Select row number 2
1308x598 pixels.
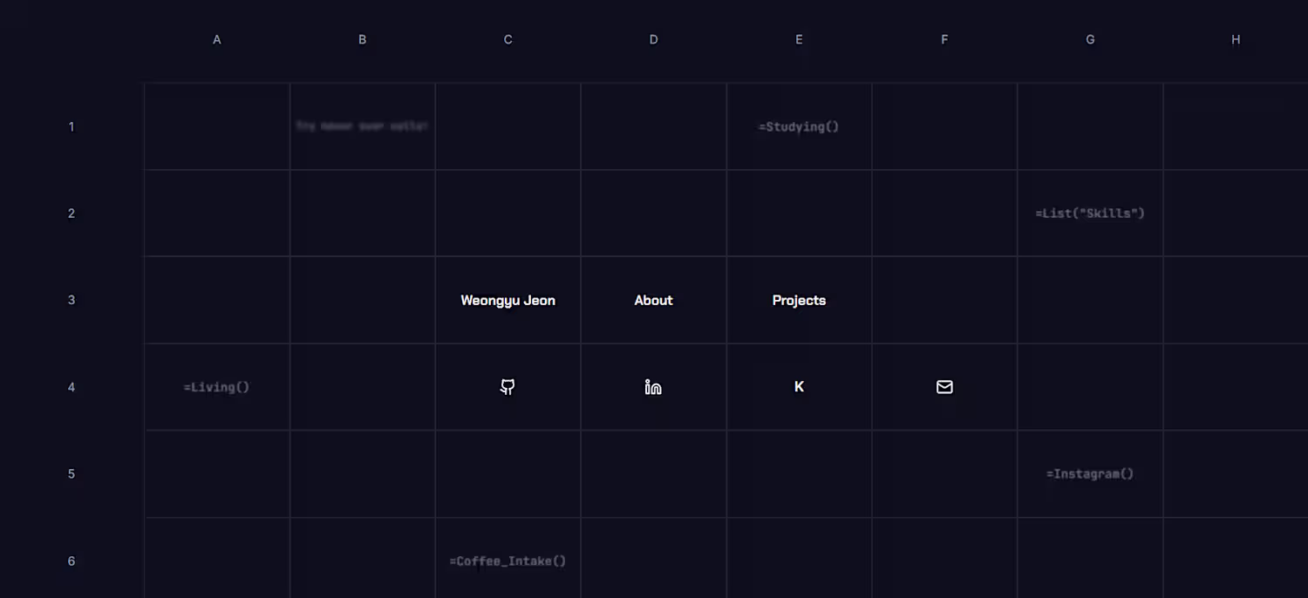click(x=72, y=213)
